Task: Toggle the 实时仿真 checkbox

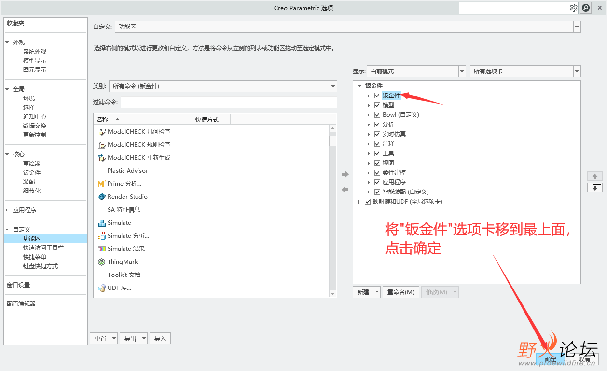Action: click(377, 134)
